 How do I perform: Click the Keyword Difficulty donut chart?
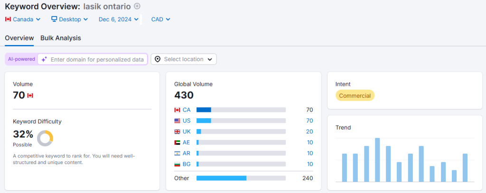(45, 138)
